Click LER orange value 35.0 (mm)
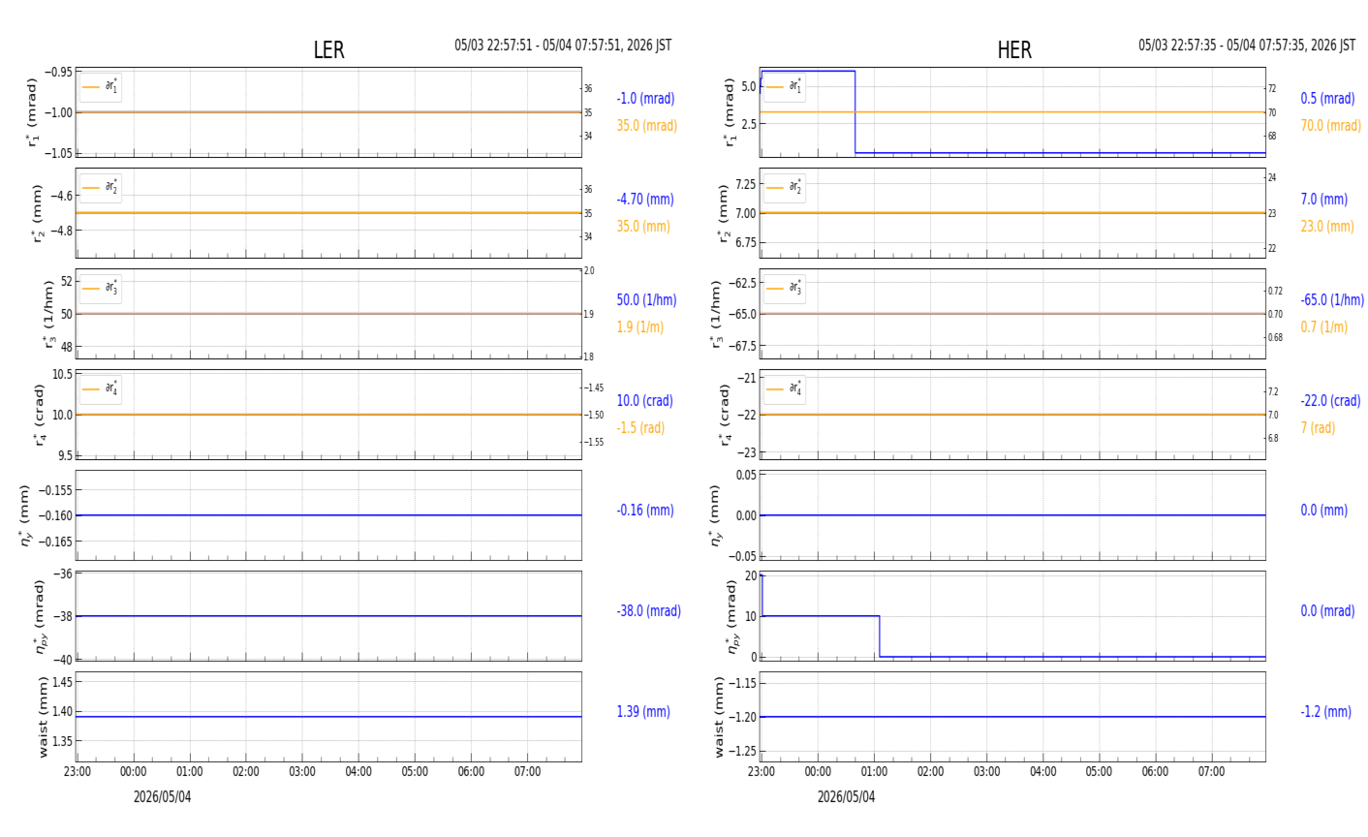The image size is (1368, 837). 643,227
